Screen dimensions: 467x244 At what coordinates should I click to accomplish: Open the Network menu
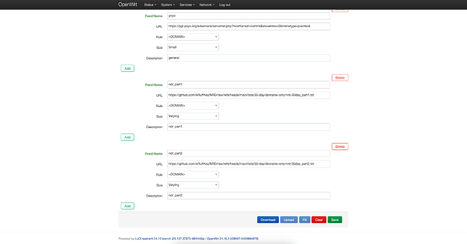pos(206,5)
